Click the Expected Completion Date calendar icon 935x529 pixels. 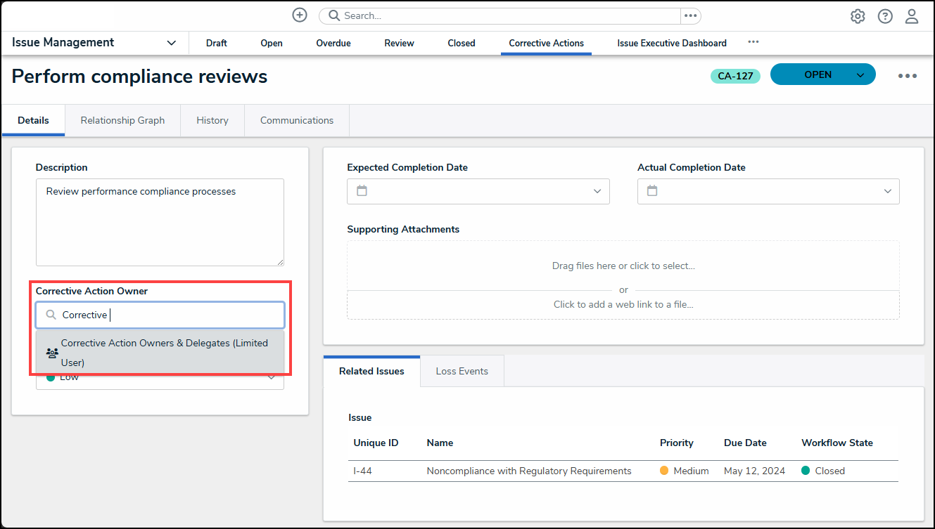(362, 191)
